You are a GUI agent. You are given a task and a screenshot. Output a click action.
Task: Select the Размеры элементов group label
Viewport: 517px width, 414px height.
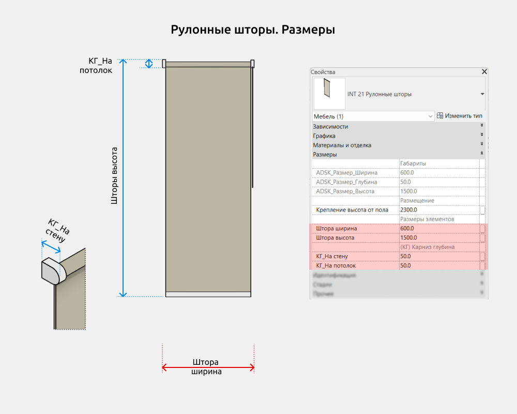(427, 219)
